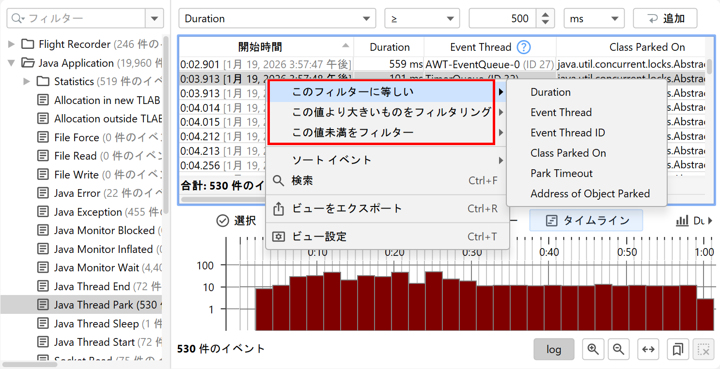Click the zoom in magnifier icon
The width and height of the screenshot is (720, 369).
(593, 349)
